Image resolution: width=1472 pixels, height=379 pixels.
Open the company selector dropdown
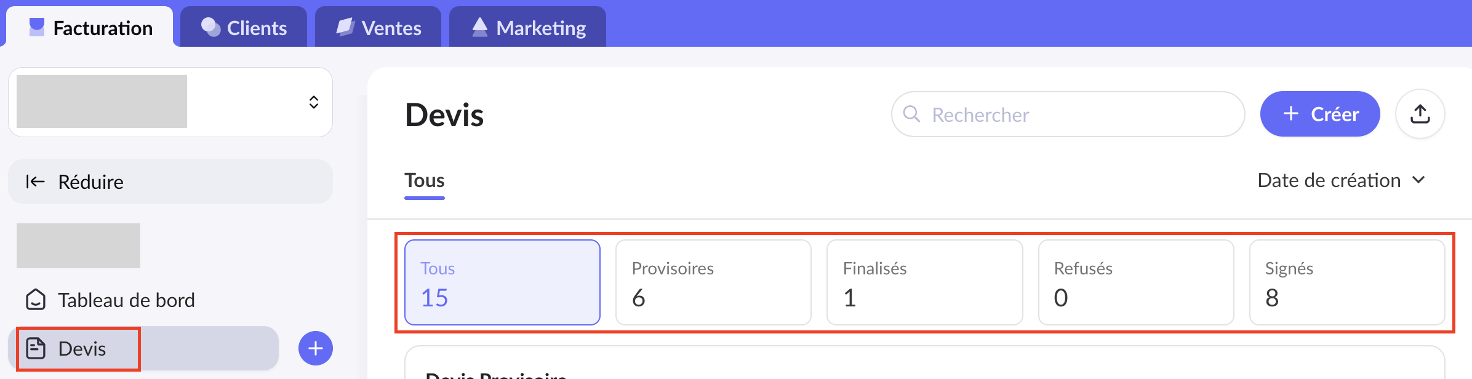(x=313, y=102)
